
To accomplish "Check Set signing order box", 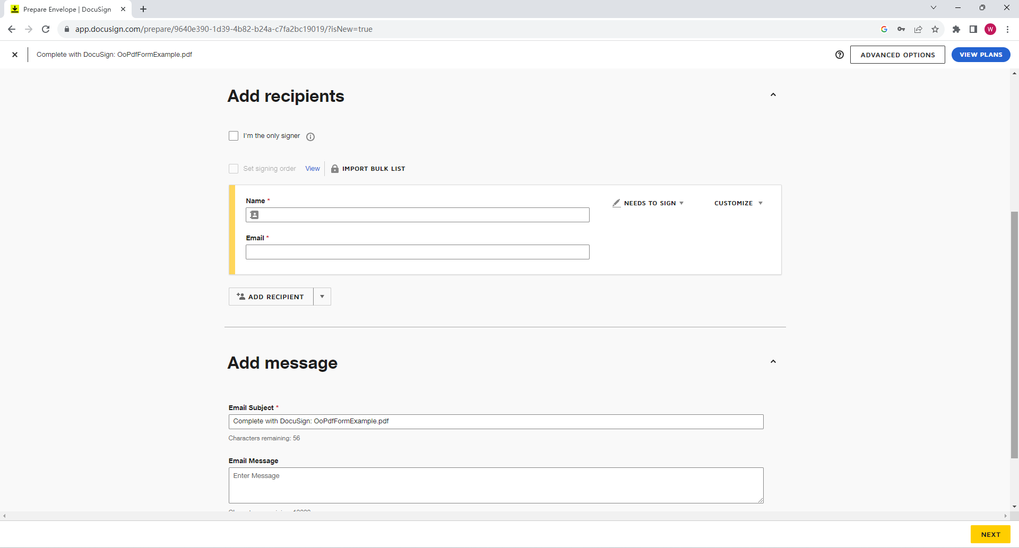I will (x=234, y=169).
